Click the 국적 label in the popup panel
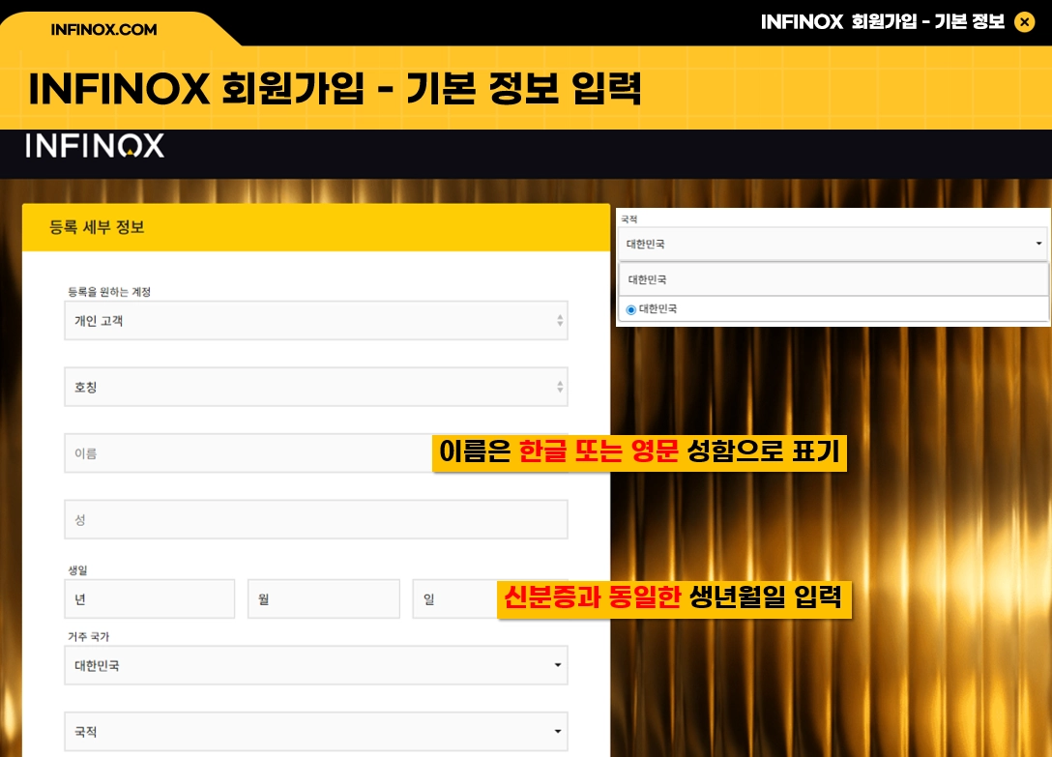Image resolution: width=1052 pixels, height=757 pixels. coord(628,218)
